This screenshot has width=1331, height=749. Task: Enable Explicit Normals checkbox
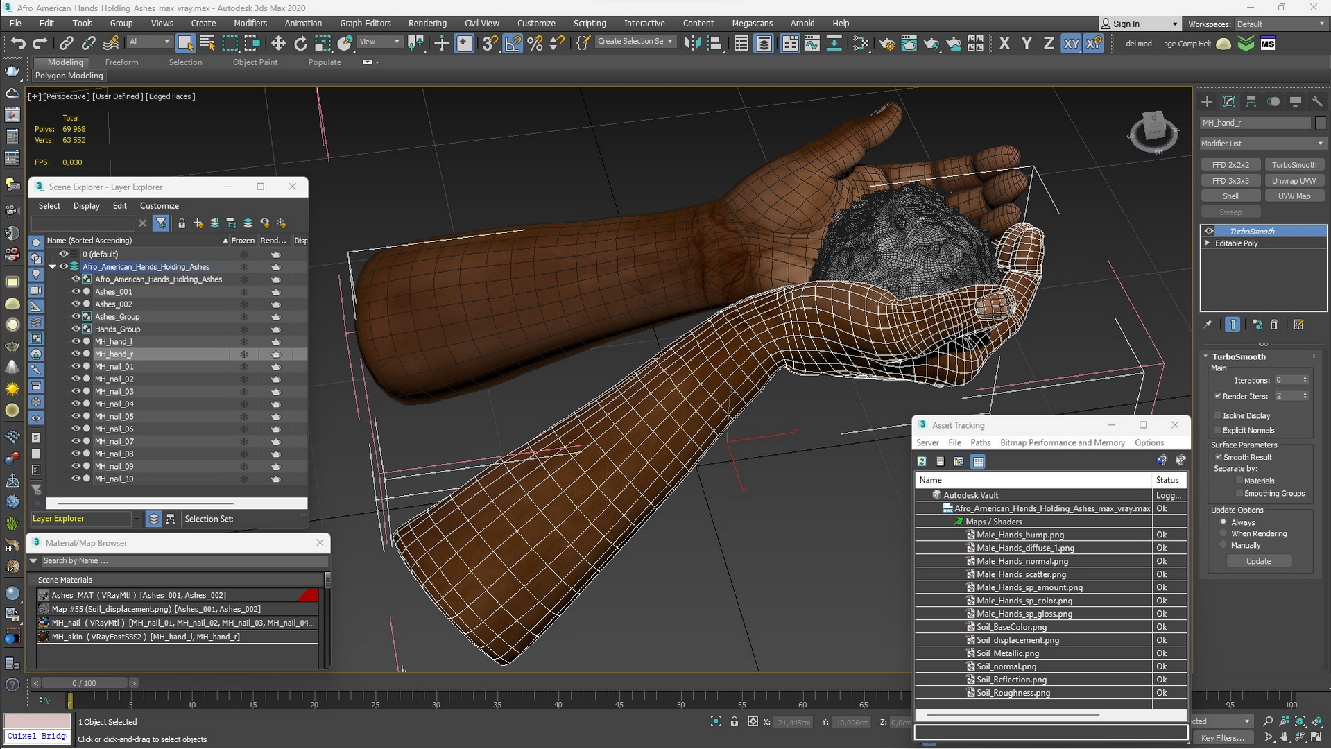[1218, 430]
